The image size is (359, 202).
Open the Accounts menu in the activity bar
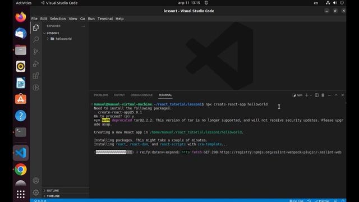tap(36, 181)
